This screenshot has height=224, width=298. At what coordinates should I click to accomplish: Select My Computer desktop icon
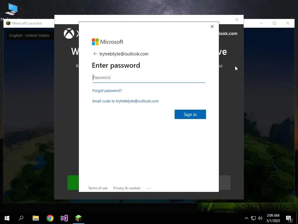coord(11,11)
